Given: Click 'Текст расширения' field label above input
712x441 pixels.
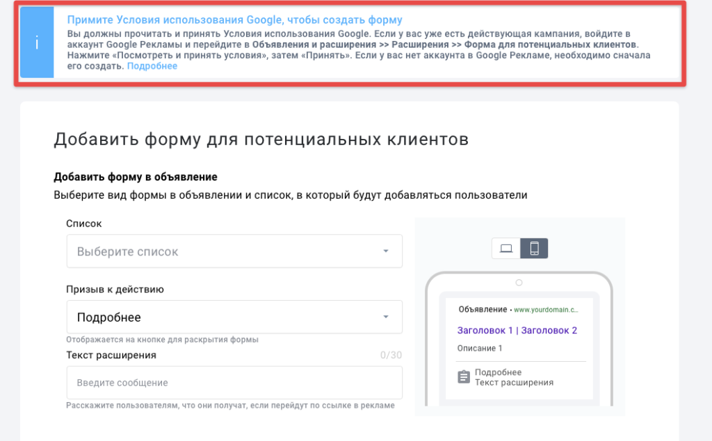Looking at the screenshot, I should coord(111,356).
